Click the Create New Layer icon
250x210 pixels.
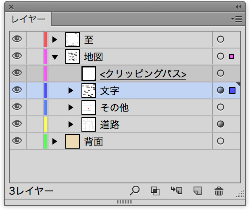198,191
